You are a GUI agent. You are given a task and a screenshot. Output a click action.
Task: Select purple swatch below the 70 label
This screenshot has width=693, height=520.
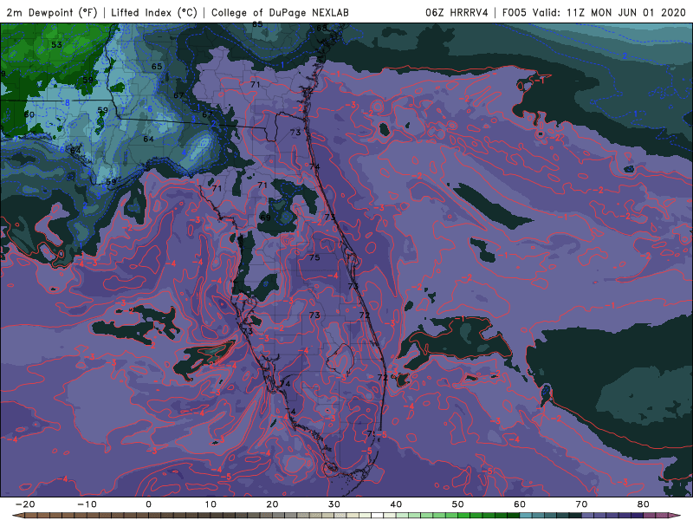tap(588, 516)
